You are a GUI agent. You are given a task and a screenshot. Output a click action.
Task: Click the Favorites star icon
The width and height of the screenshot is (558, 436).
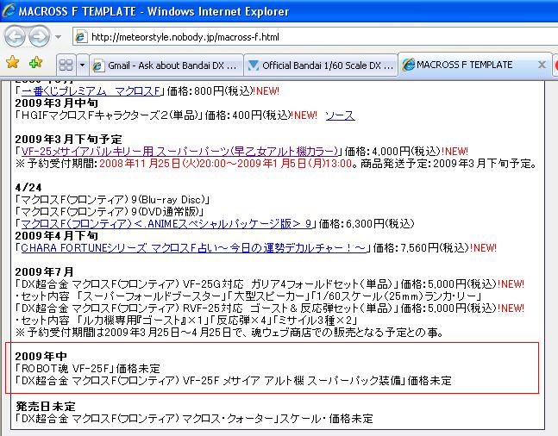(x=12, y=62)
